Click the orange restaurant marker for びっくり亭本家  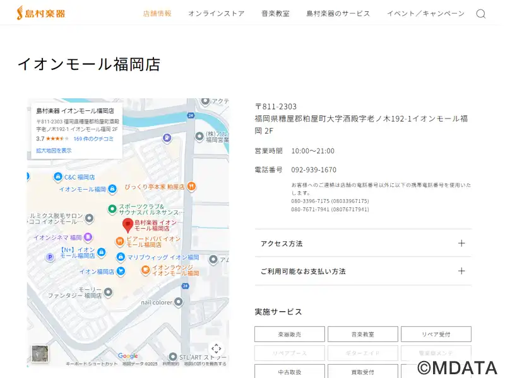tap(192, 186)
